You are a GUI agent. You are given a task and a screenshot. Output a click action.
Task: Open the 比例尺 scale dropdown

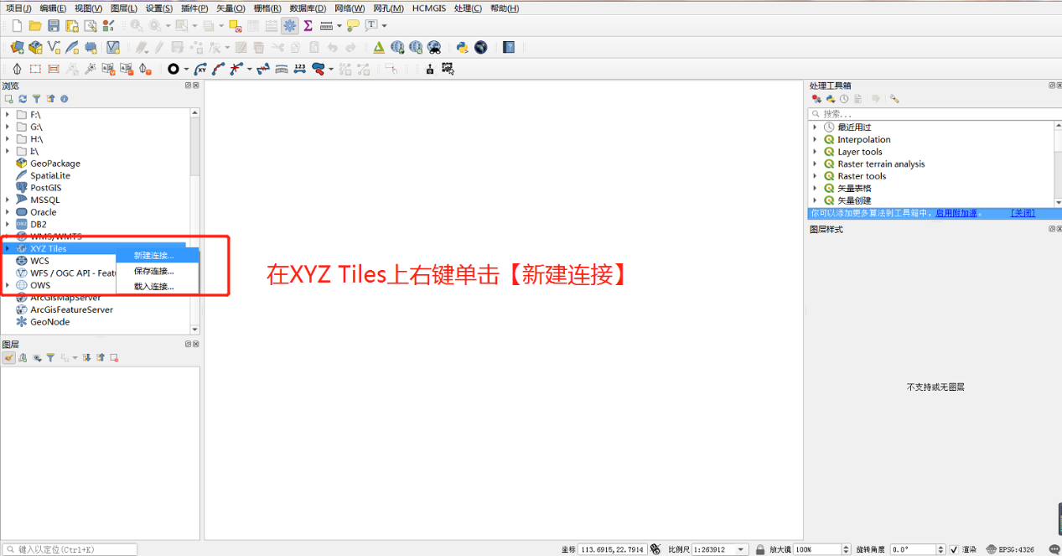coord(741,549)
